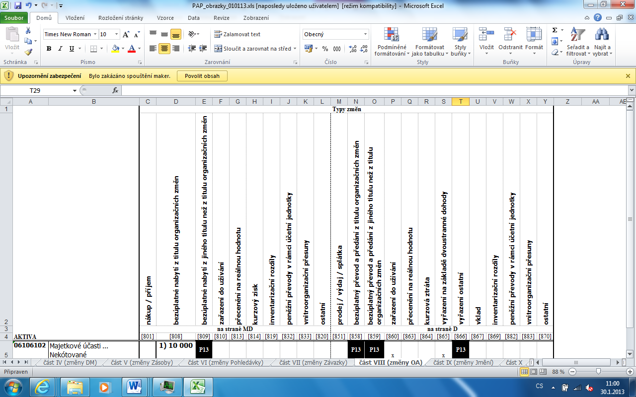Open Internet Explorer from taskbar
The image size is (636, 397).
pos(43,386)
